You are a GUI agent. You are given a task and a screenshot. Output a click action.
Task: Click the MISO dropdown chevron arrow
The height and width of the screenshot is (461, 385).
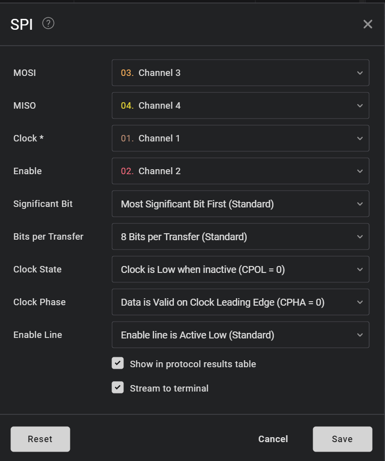(x=360, y=106)
